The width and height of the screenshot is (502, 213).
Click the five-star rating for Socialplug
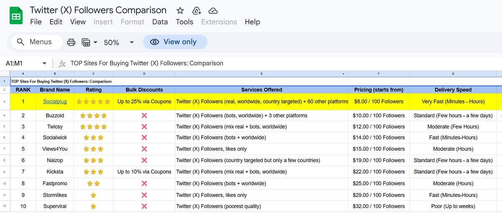(x=93, y=101)
